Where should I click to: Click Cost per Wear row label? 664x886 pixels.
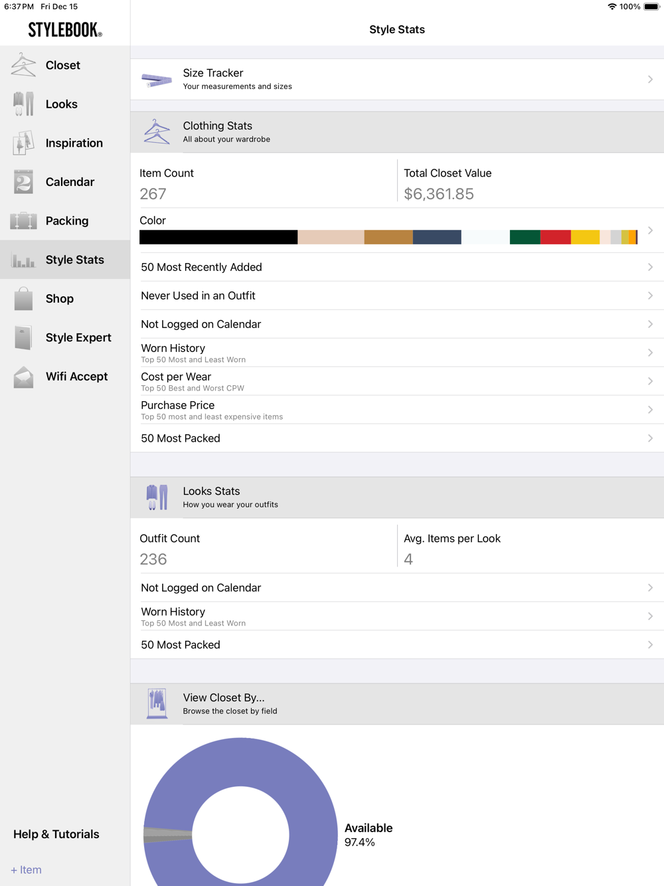click(x=176, y=377)
